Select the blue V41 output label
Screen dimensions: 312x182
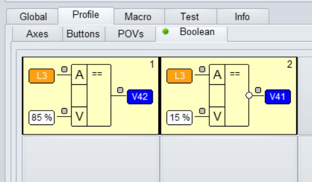(x=278, y=97)
